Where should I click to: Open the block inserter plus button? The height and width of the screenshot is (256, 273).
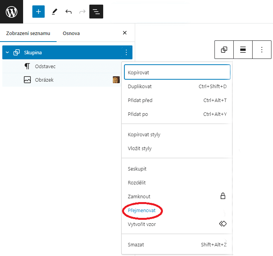[x=39, y=12]
